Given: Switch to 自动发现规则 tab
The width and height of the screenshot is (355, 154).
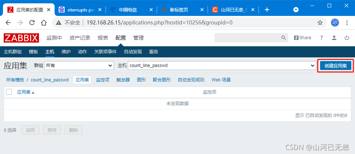Looking at the screenshot, I should [x=191, y=80].
